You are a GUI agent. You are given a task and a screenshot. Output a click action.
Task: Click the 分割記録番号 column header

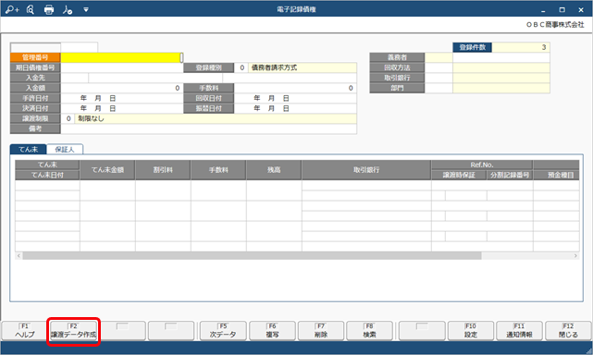pos(510,175)
